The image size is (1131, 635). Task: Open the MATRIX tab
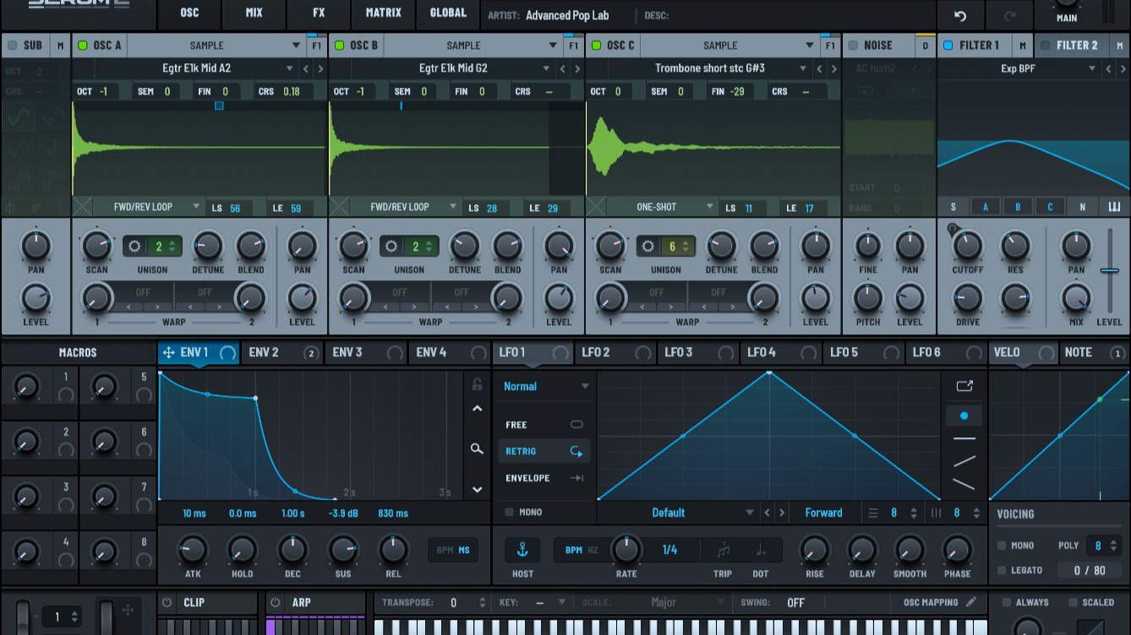click(384, 14)
